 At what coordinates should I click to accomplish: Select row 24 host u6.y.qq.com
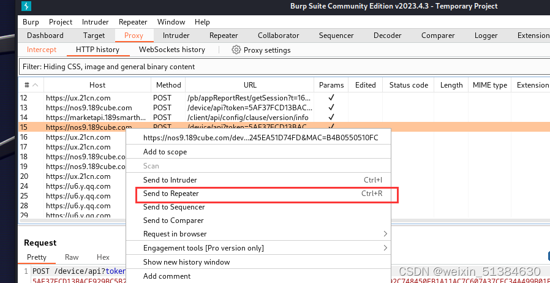click(78, 186)
